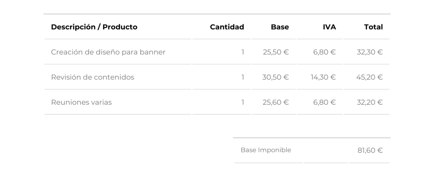Click IVA 6,80 € in Reuniones varias row
This screenshot has height=169, width=434.
point(325,103)
